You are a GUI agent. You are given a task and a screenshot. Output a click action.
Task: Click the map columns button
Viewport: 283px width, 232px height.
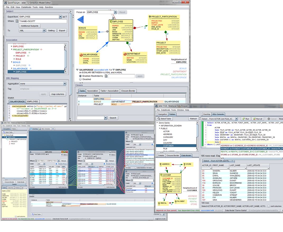tap(58, 94)
